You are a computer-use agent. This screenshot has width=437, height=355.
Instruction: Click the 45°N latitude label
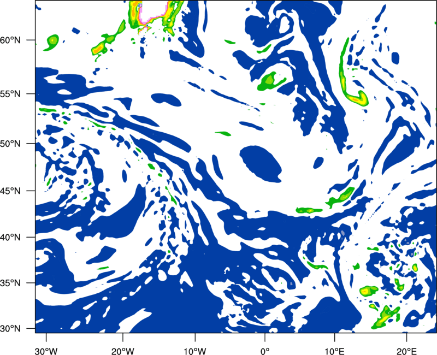pos(10,191)
